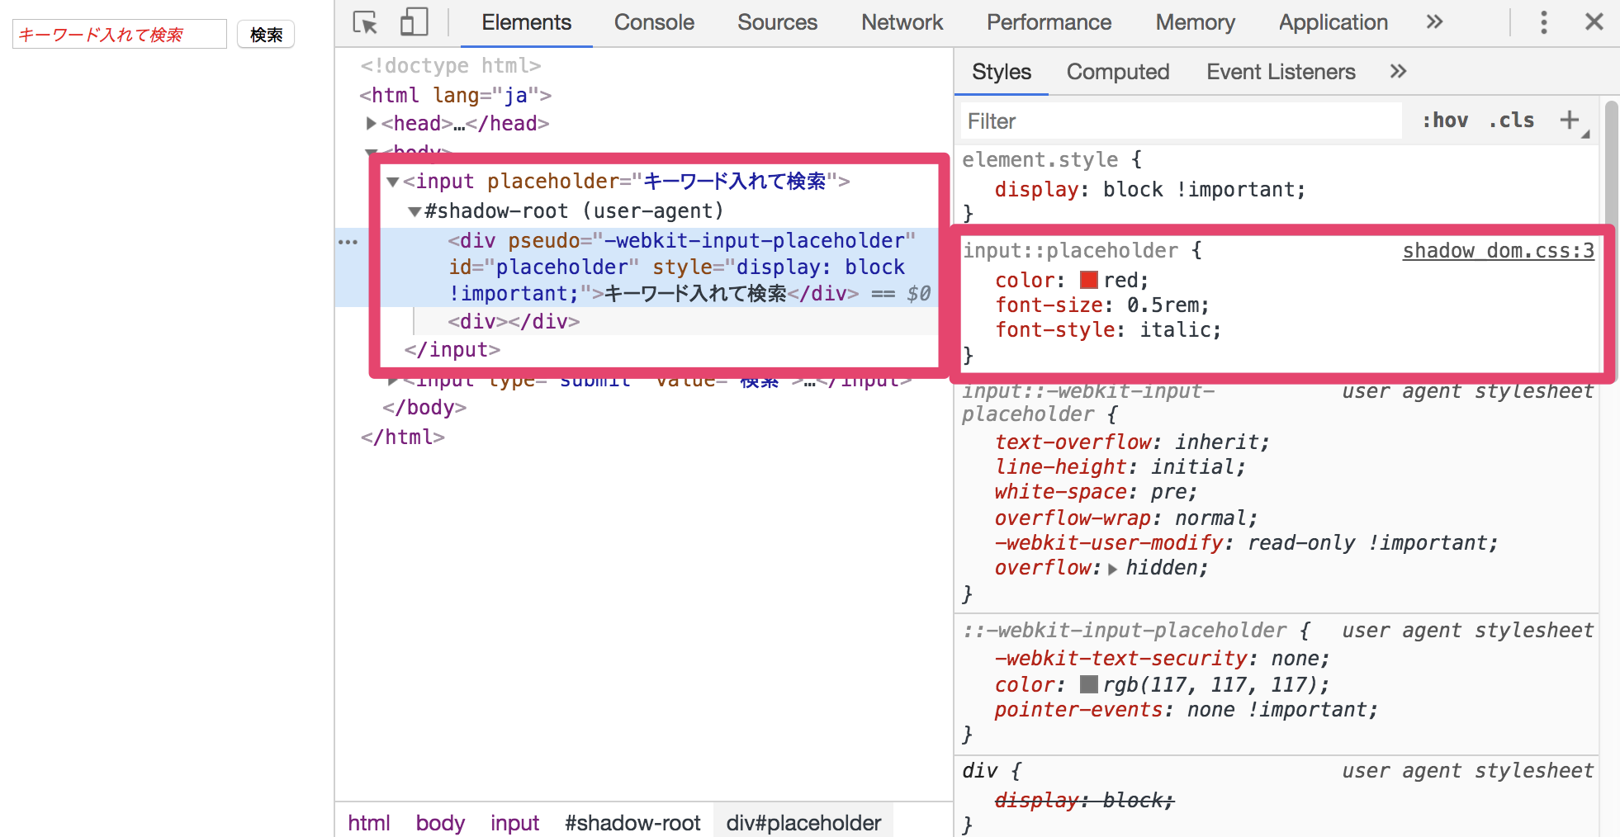
Task: Open DevTools three-dot options menu
Action: point(1543,22)
